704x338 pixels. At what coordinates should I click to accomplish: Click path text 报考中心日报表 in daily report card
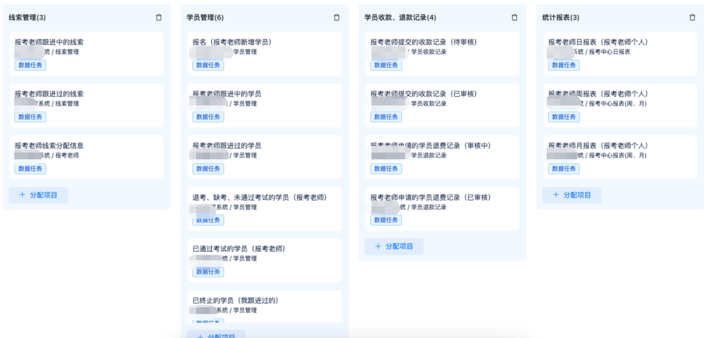coord(609,52)
